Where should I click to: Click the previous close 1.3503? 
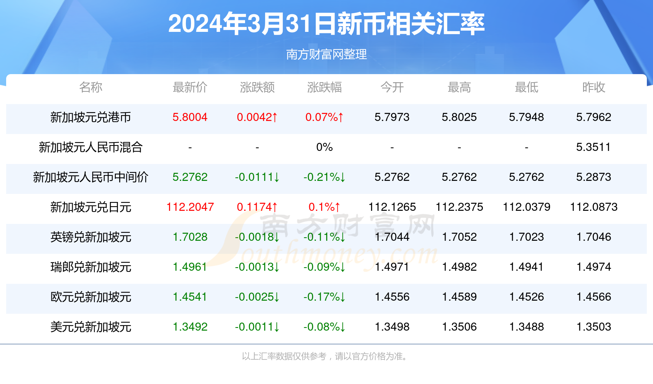coord(593,327)
